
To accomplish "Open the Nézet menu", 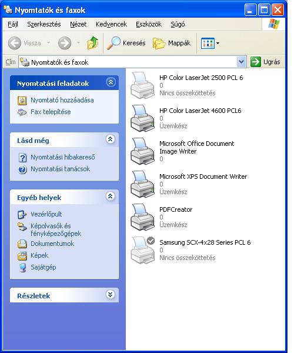I will pyautogui.click(x=78, y=24).
